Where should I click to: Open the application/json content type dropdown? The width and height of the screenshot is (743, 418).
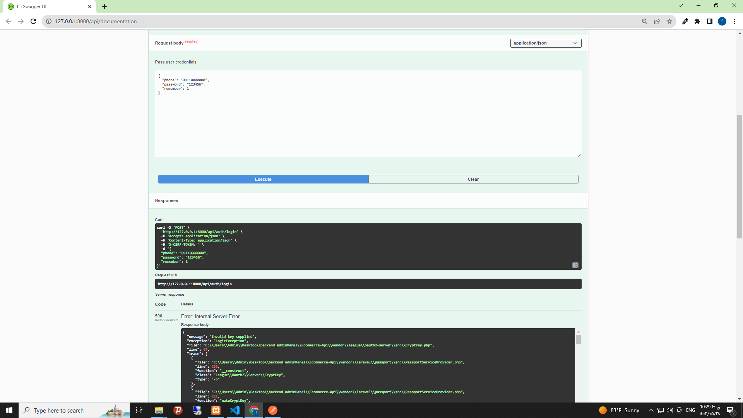[545, 43]
